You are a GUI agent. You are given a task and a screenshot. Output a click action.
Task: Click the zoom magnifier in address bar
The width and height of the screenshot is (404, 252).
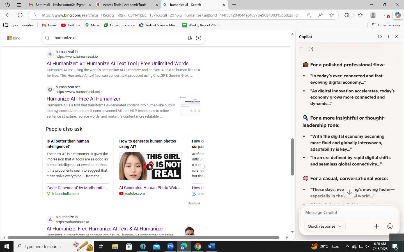click(309, 15)
